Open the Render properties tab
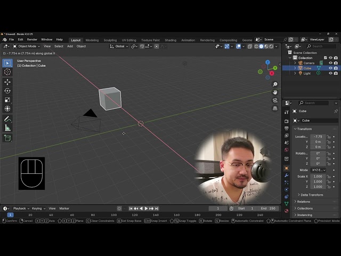 coord(287,121)
